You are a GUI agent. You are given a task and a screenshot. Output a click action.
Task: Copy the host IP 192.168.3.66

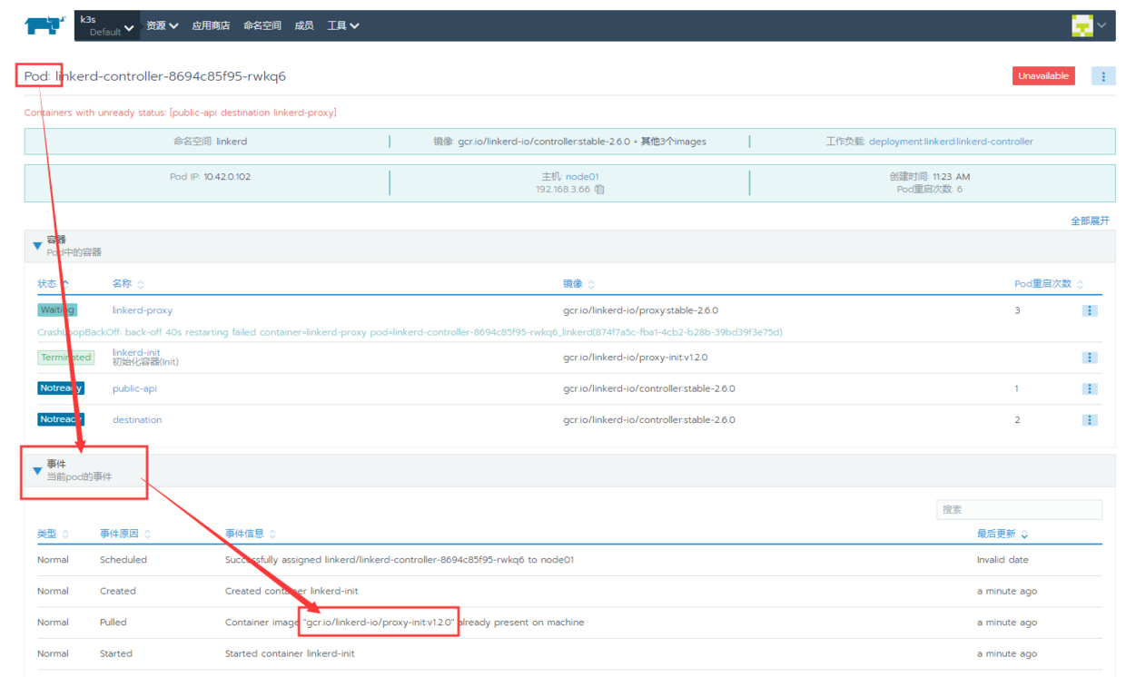pyautogui.click(x=599, y=190)
